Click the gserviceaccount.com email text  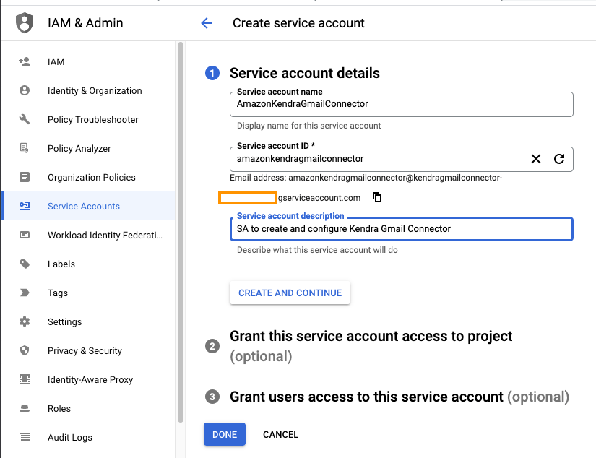[x=319, y=198]
